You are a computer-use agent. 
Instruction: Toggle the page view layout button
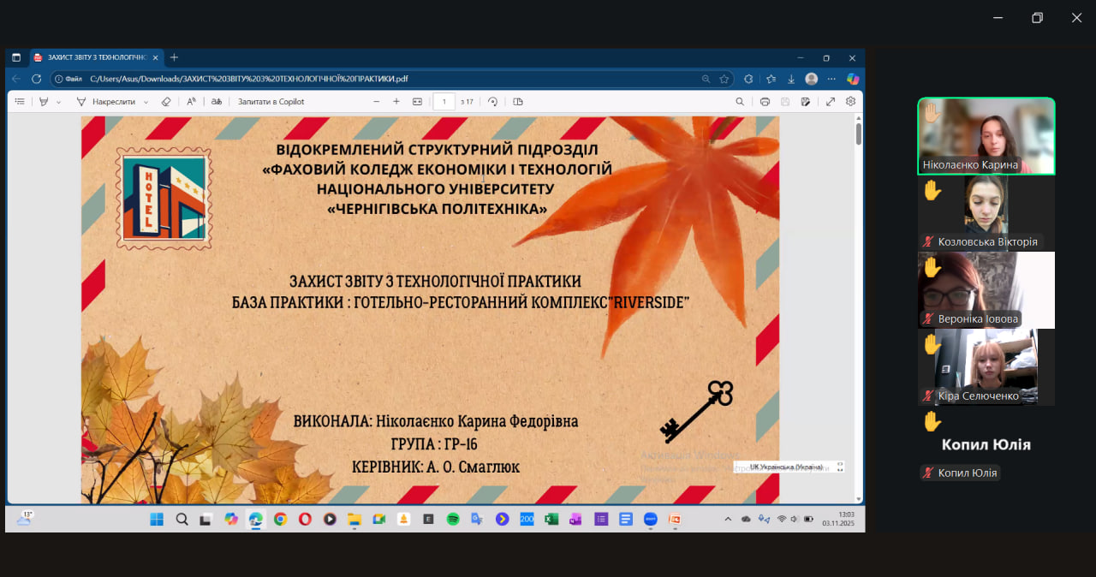[x=517, y=102]
